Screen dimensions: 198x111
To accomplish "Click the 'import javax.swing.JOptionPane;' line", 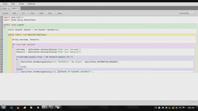I will click(20, 20).
